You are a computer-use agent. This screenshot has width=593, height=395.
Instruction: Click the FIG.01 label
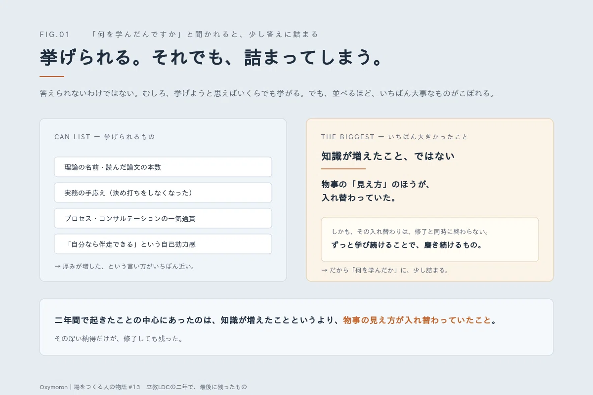coord(55,35)
